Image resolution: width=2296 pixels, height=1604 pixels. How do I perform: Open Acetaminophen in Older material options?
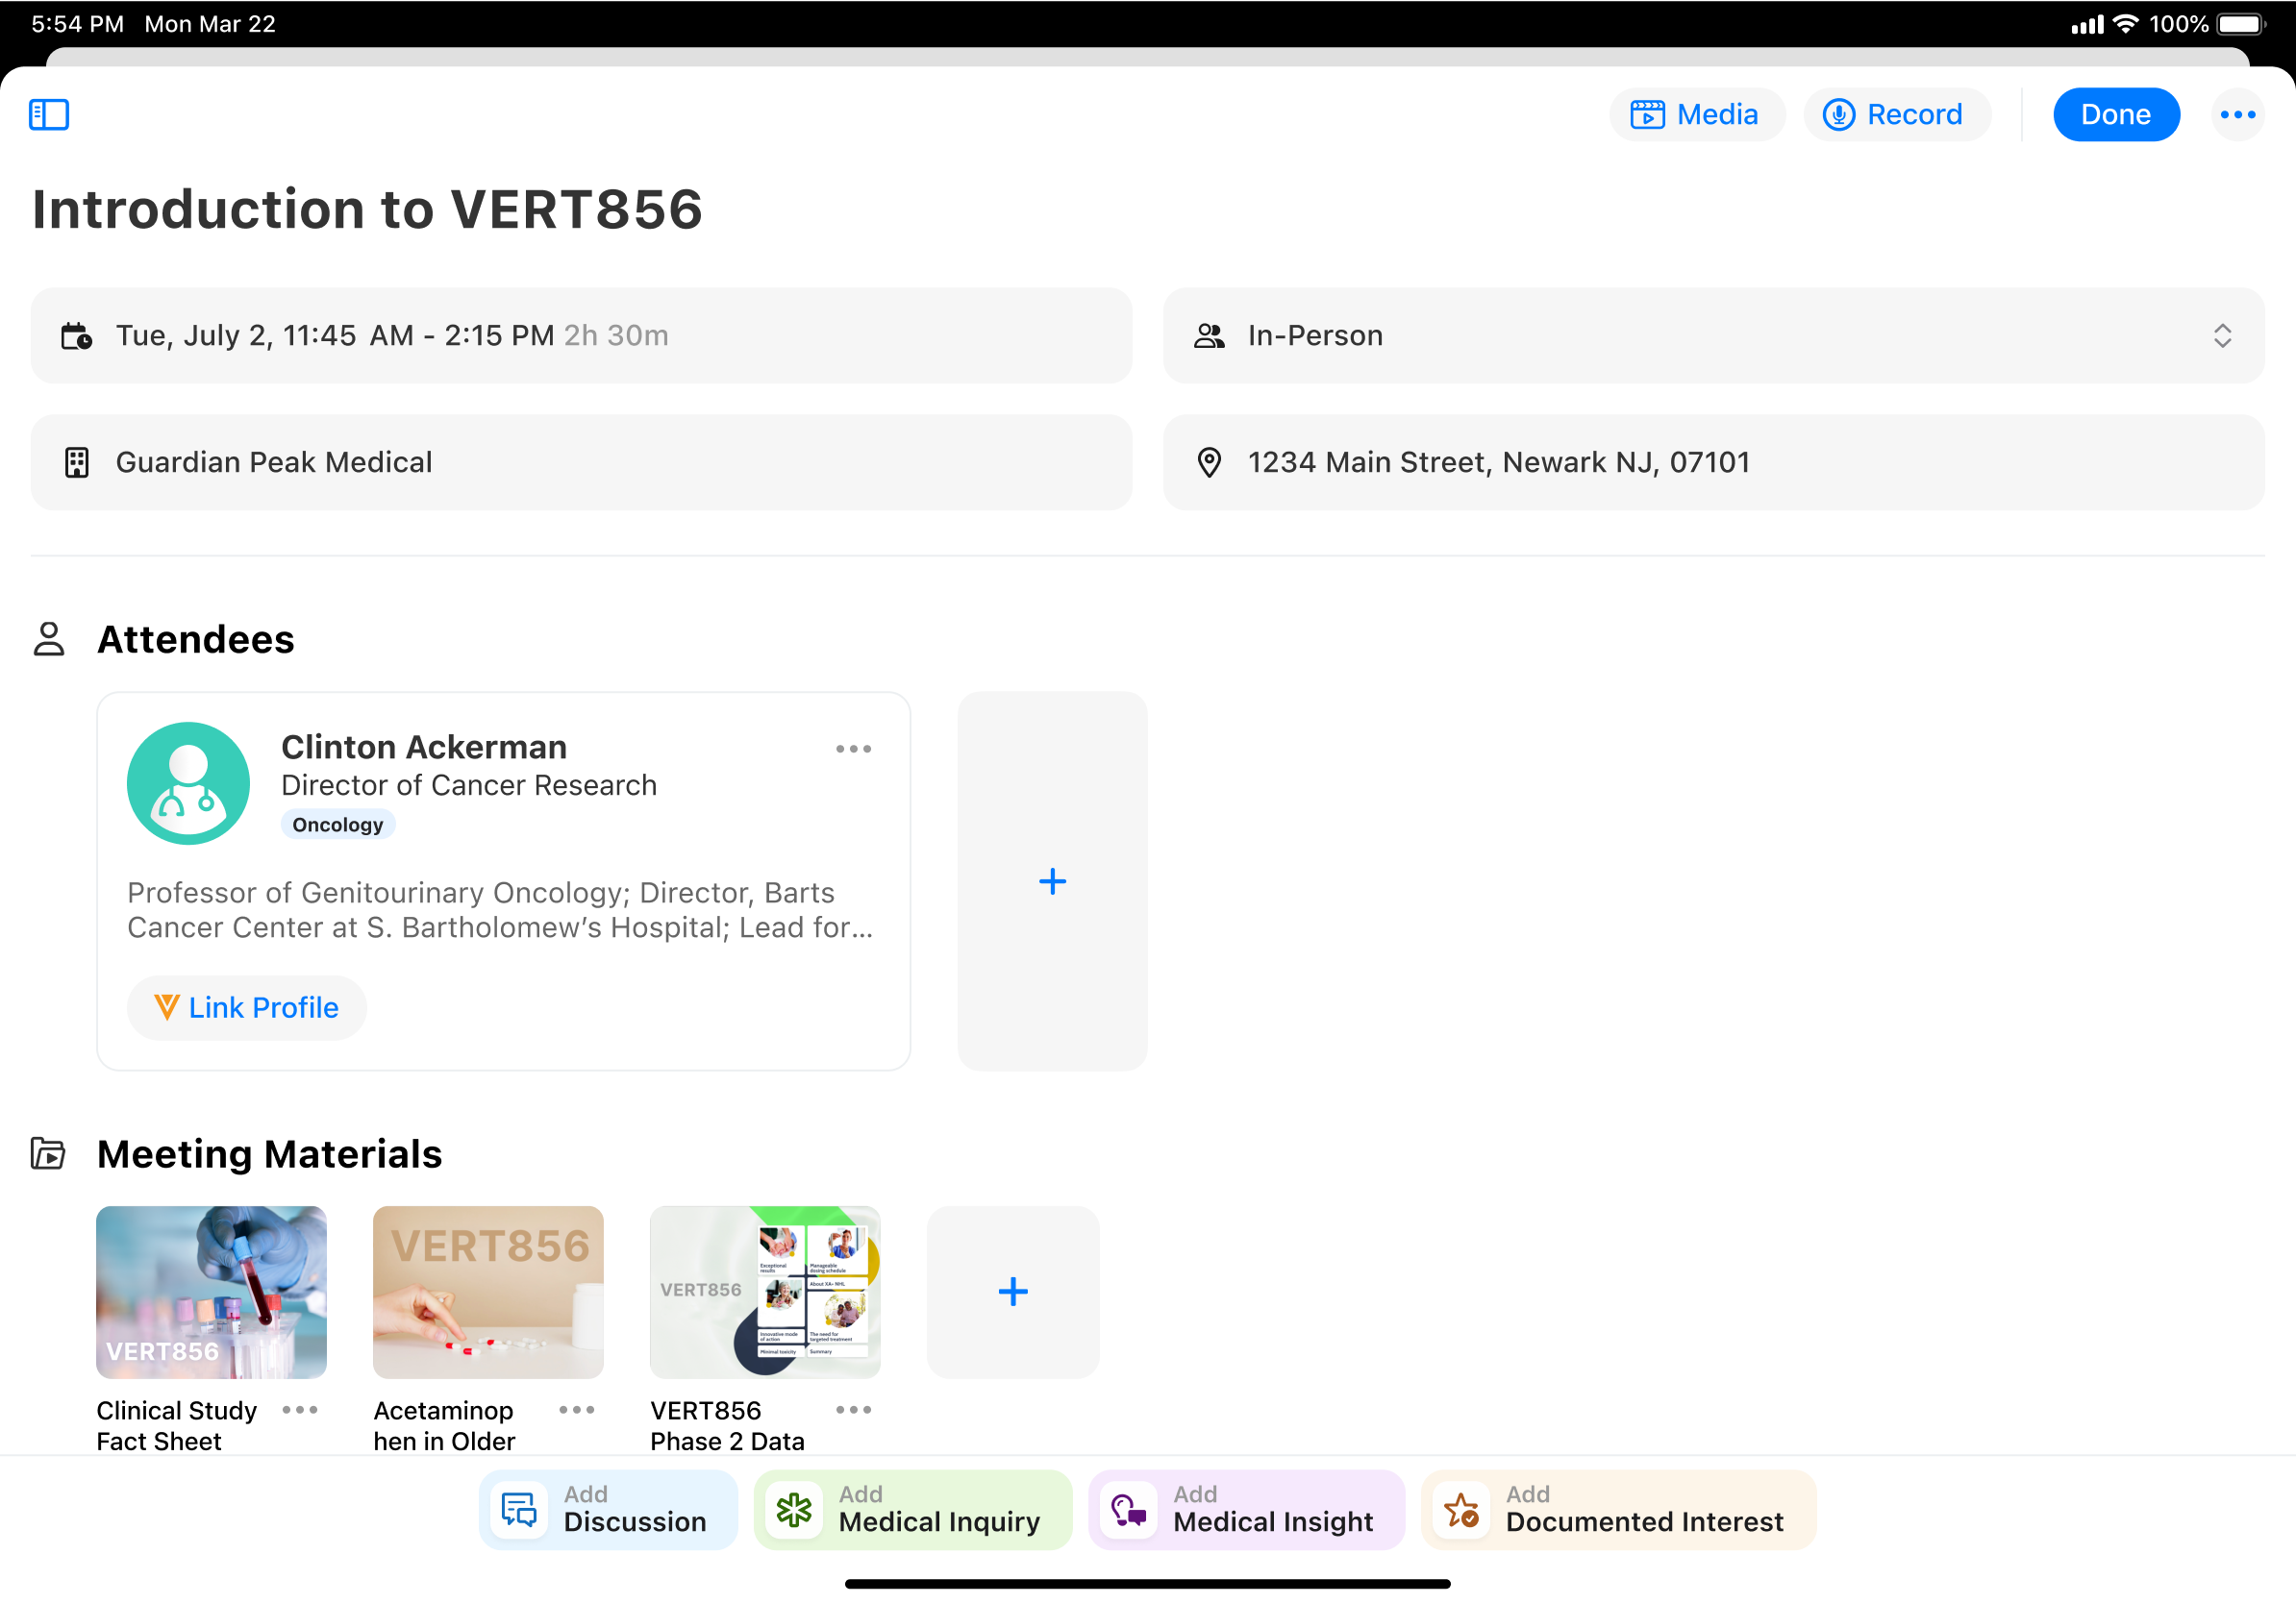577,1409
